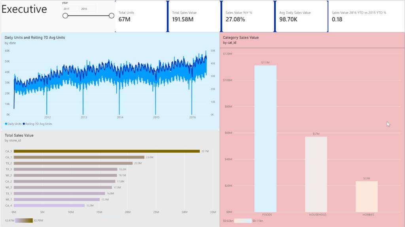Click the WI_1 store bar

click(57, 199)
